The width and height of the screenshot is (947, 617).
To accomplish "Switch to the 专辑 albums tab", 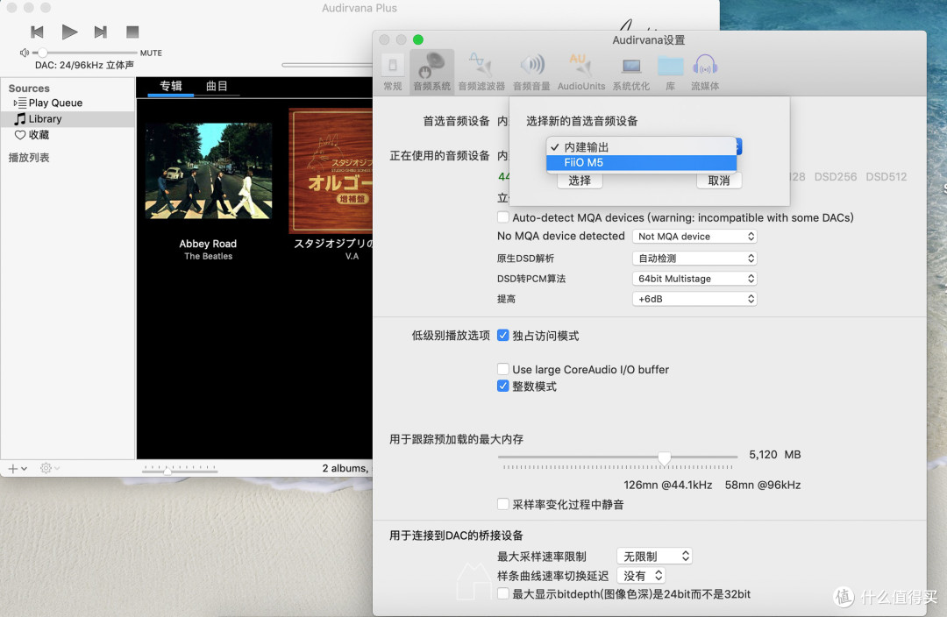I will [170, 87].
